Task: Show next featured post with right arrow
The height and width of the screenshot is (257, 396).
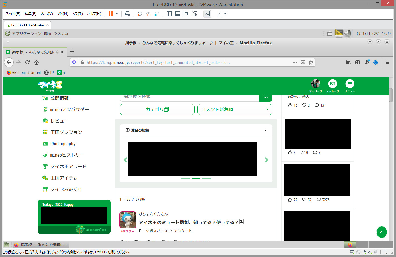Action: (266, 160)
